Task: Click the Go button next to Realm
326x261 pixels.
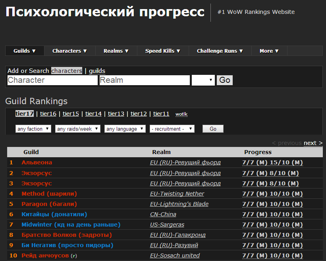Action: tap(225, 80)
